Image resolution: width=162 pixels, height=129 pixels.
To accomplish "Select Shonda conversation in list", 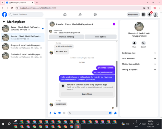I will pos(23,38).
